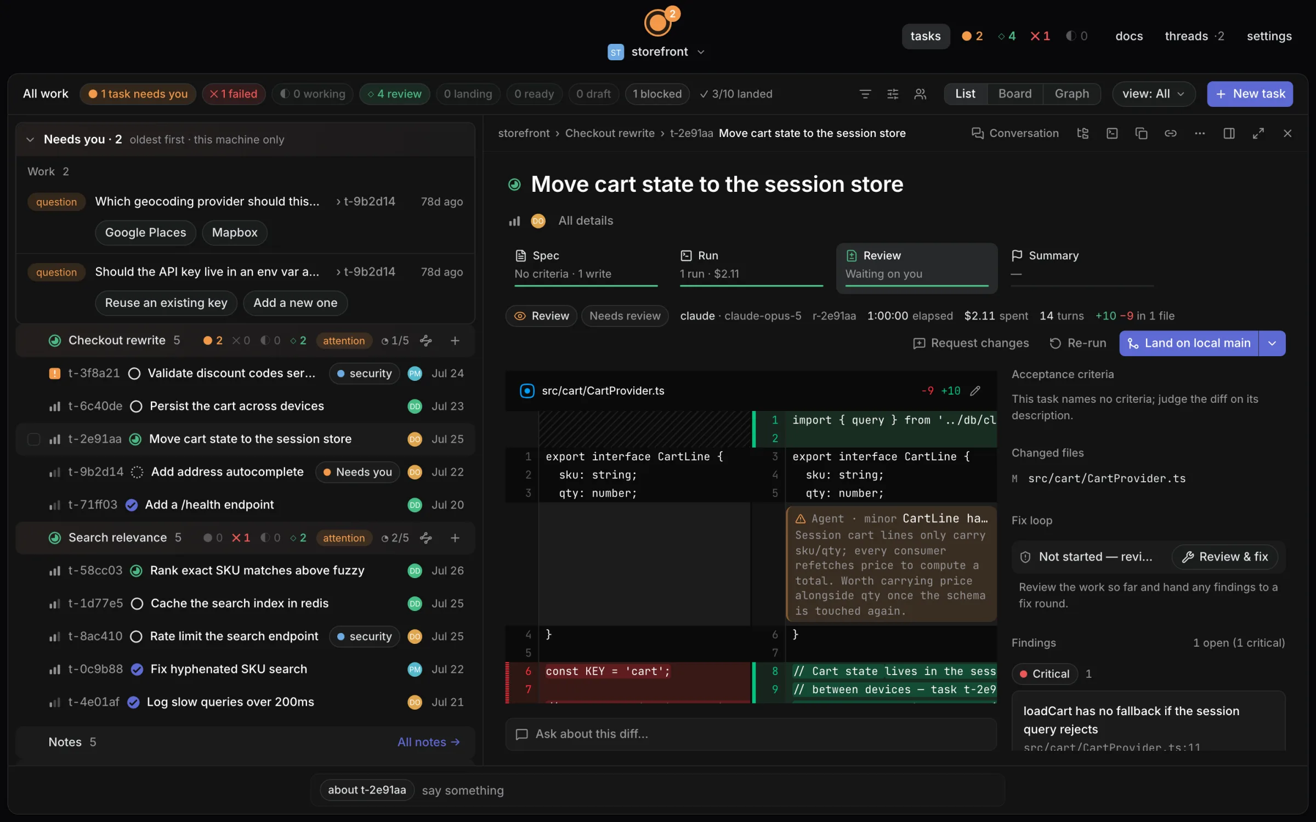Open display options sliders icon
The width and height of the screenshot is (1316, 822).
892,94
